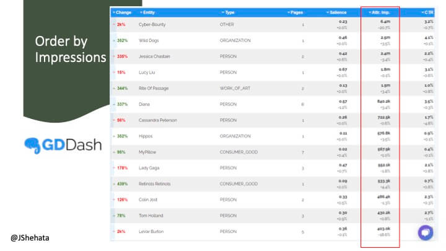Viewport: 446px width, 251px height.
Task: Click the 56% change value for Cassandra Peterson
Action: pyautogui.click(x=121, y=120)
